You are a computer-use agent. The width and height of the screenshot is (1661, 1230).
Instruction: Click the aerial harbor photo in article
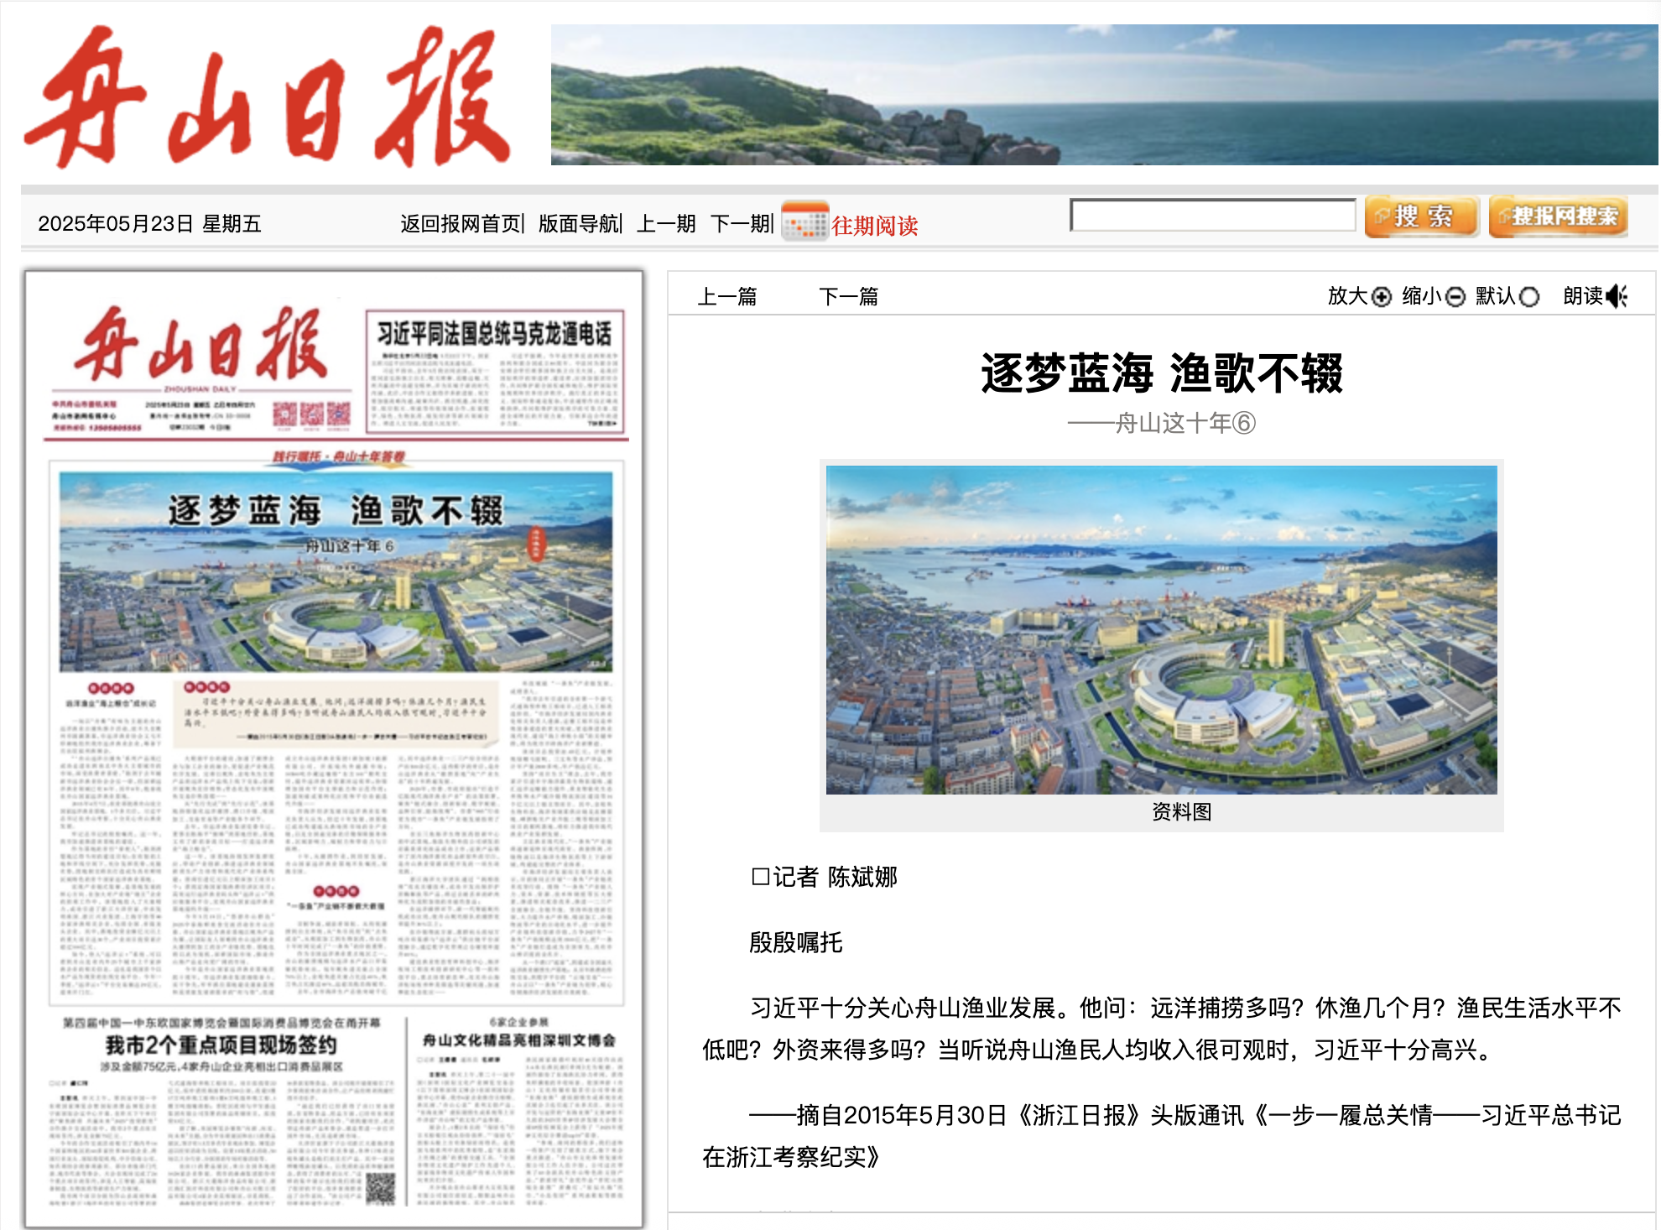(x=1161, y=630)
